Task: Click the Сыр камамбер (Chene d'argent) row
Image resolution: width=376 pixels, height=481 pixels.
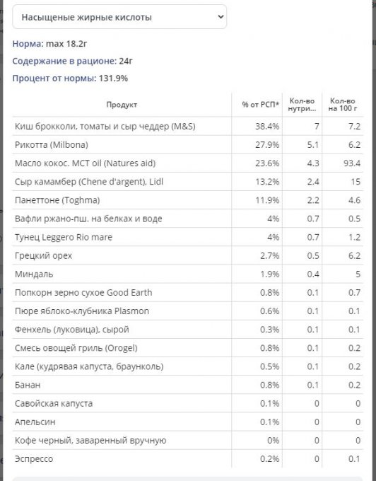Action: pos(188,182)
